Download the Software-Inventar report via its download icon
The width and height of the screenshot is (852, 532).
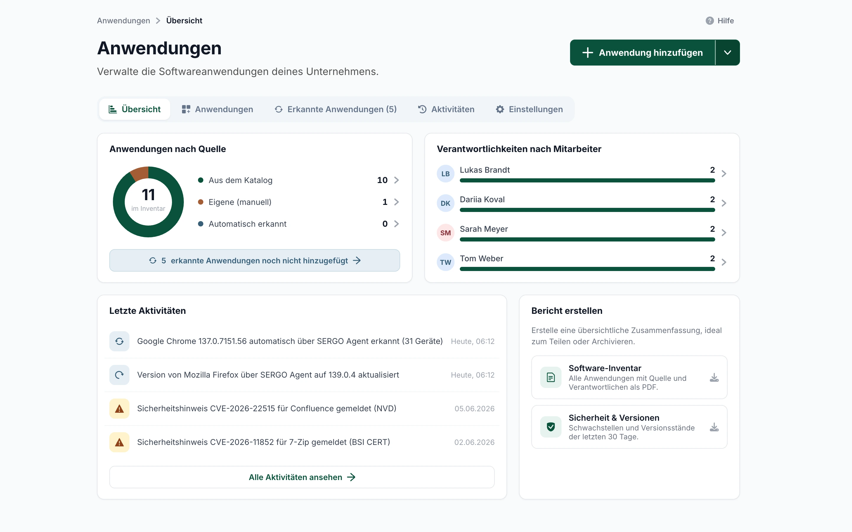pyautogui.click(x=714, y=378)
